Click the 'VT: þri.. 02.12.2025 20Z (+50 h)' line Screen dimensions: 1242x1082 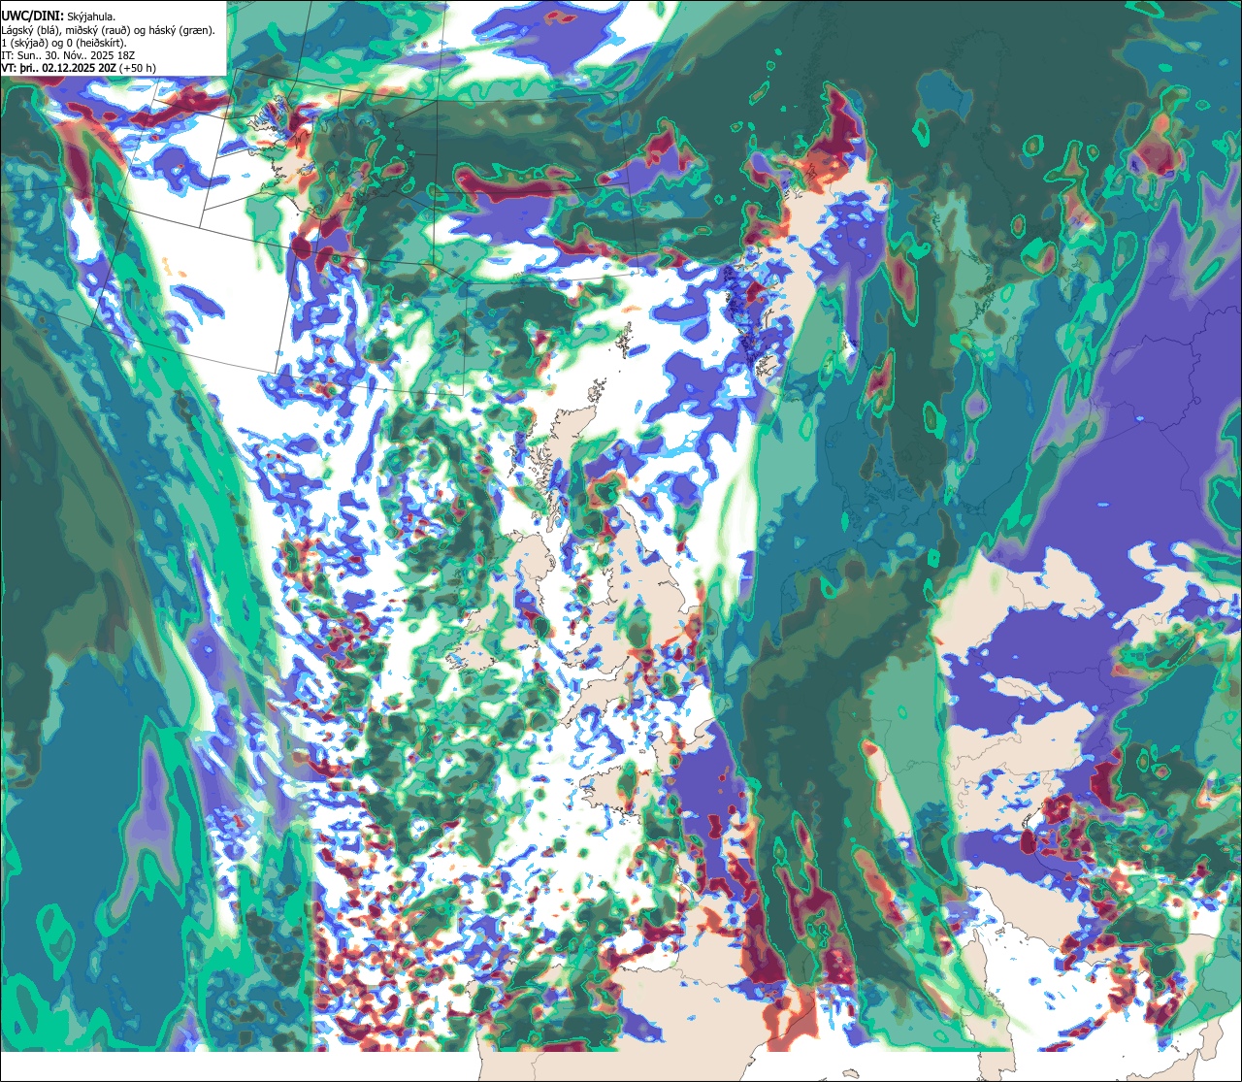click(x=79, y=68)
